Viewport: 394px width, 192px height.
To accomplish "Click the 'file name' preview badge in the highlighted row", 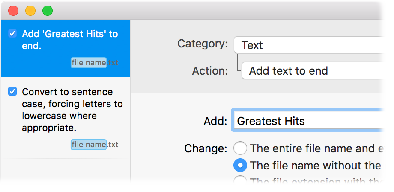I will pos(89,63).
